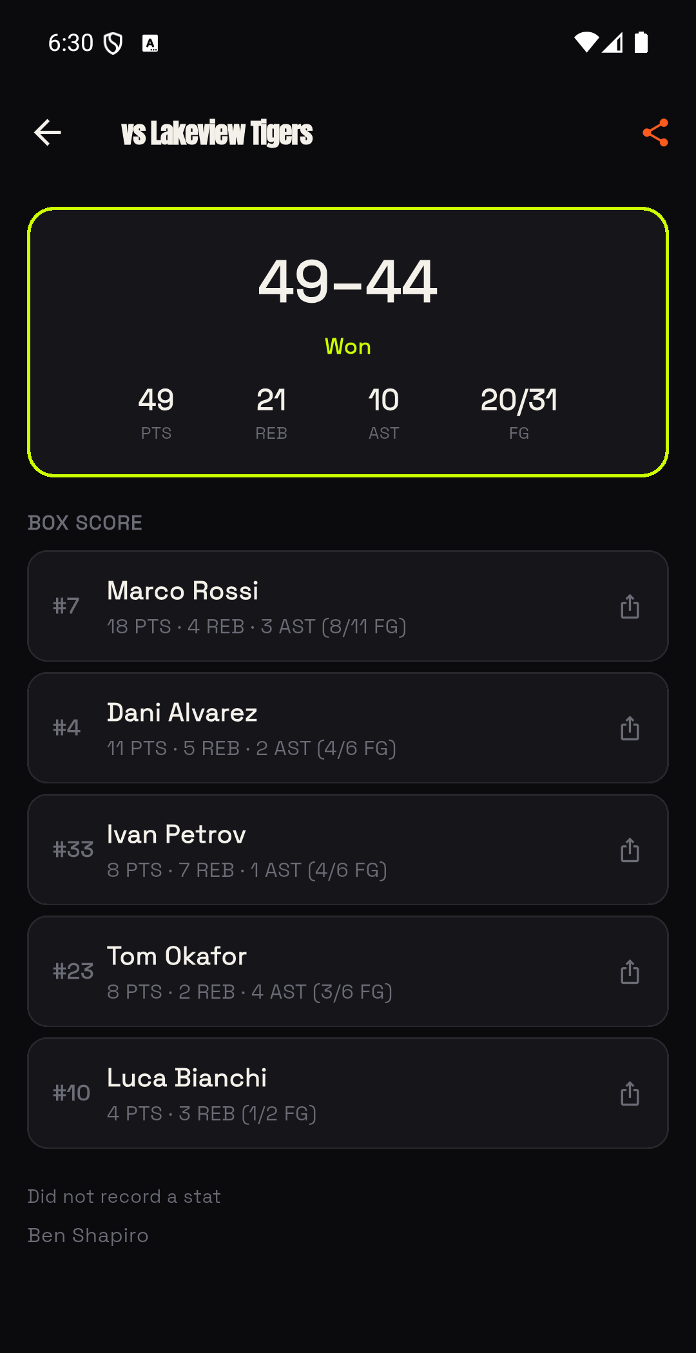Tap Ben Shapiro's name

pos(88,1236)
